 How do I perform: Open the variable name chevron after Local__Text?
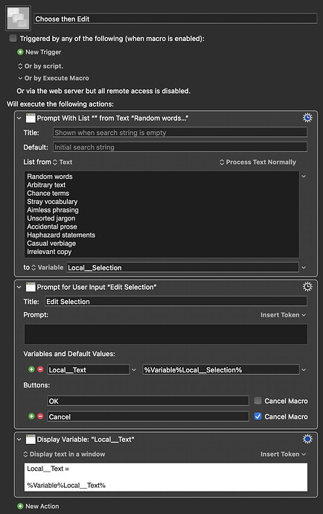[x=134, y=369]
